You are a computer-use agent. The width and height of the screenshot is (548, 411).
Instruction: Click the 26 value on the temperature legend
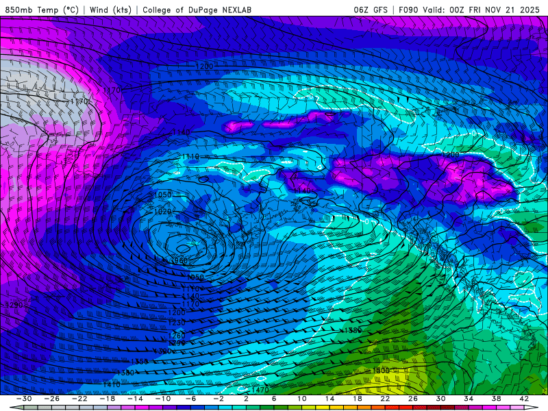click(x=413, y=399)
